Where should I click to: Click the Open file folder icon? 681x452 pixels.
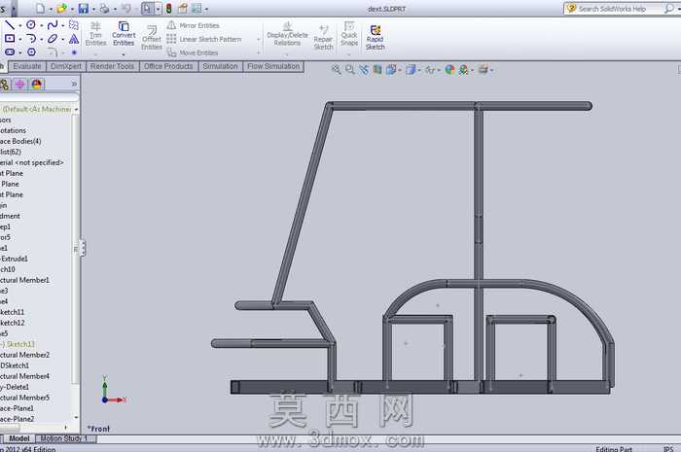(x=61, y=8)
